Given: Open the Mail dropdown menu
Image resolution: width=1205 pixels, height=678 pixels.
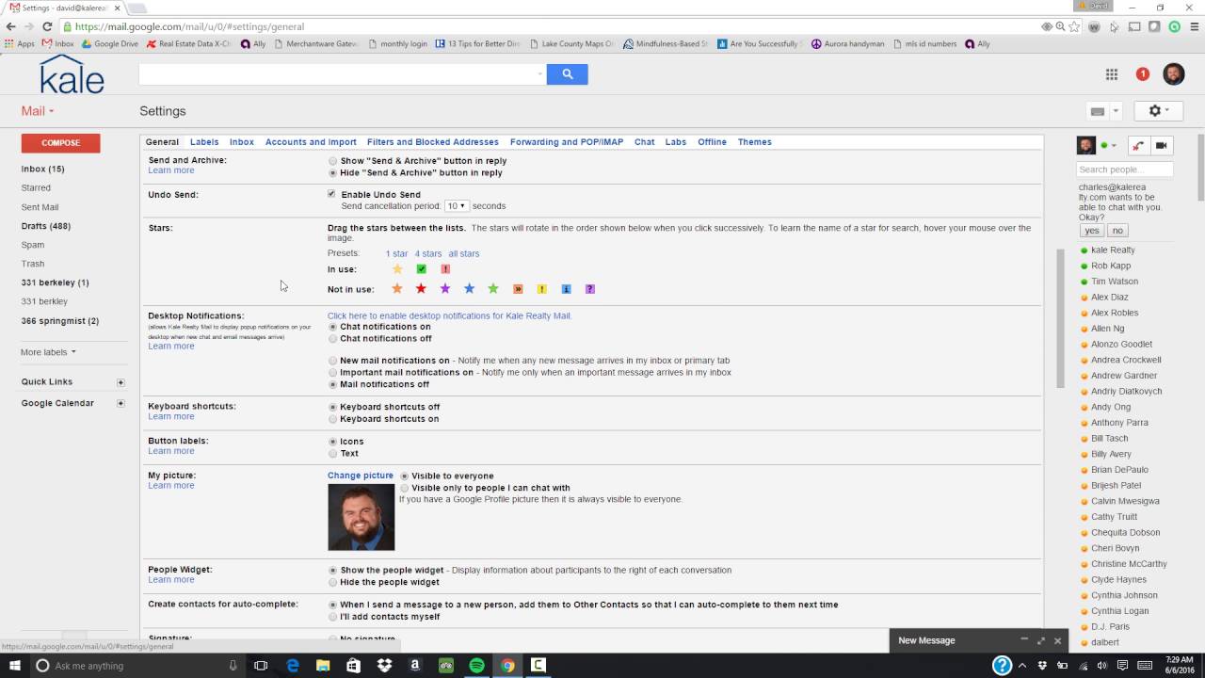Looking at the screenshot, I should (x=38, y=111).
